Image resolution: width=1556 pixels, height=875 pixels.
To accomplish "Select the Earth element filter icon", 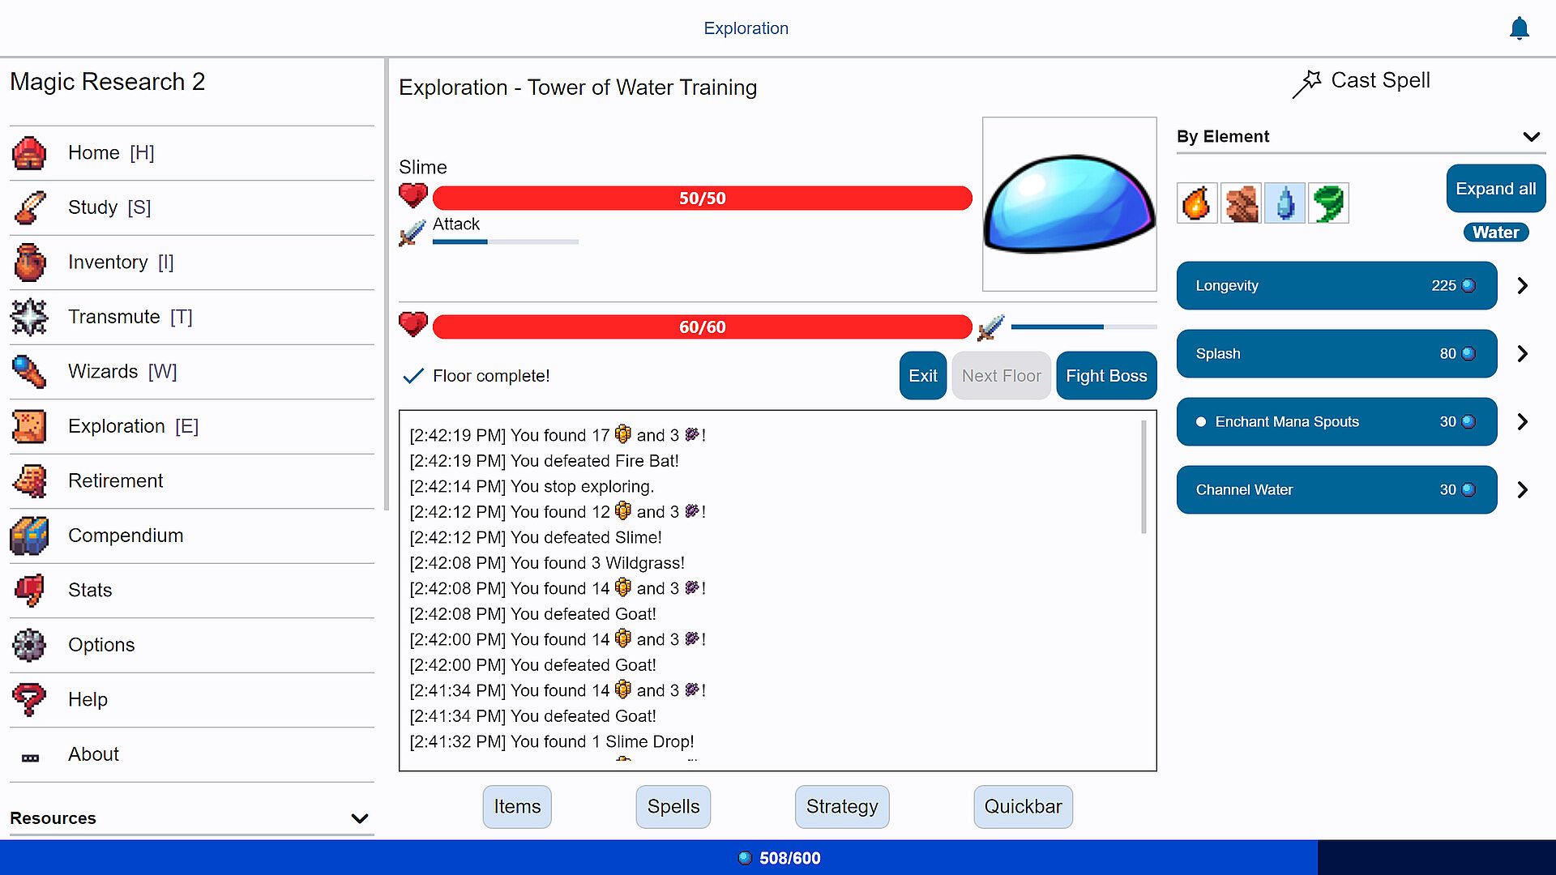I will coord(1241,203).
